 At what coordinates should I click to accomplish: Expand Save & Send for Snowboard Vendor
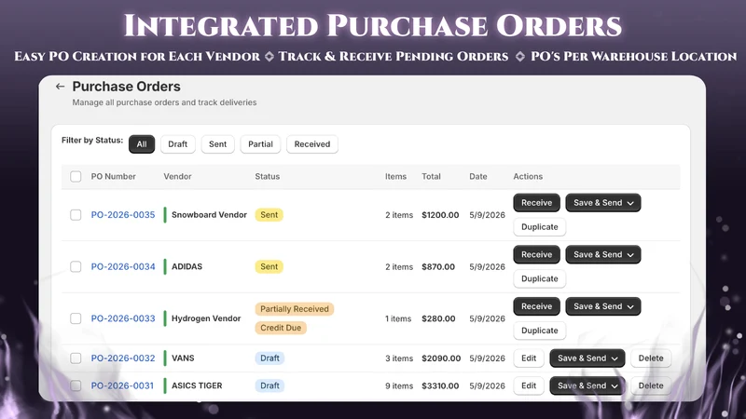pos(603,203)
